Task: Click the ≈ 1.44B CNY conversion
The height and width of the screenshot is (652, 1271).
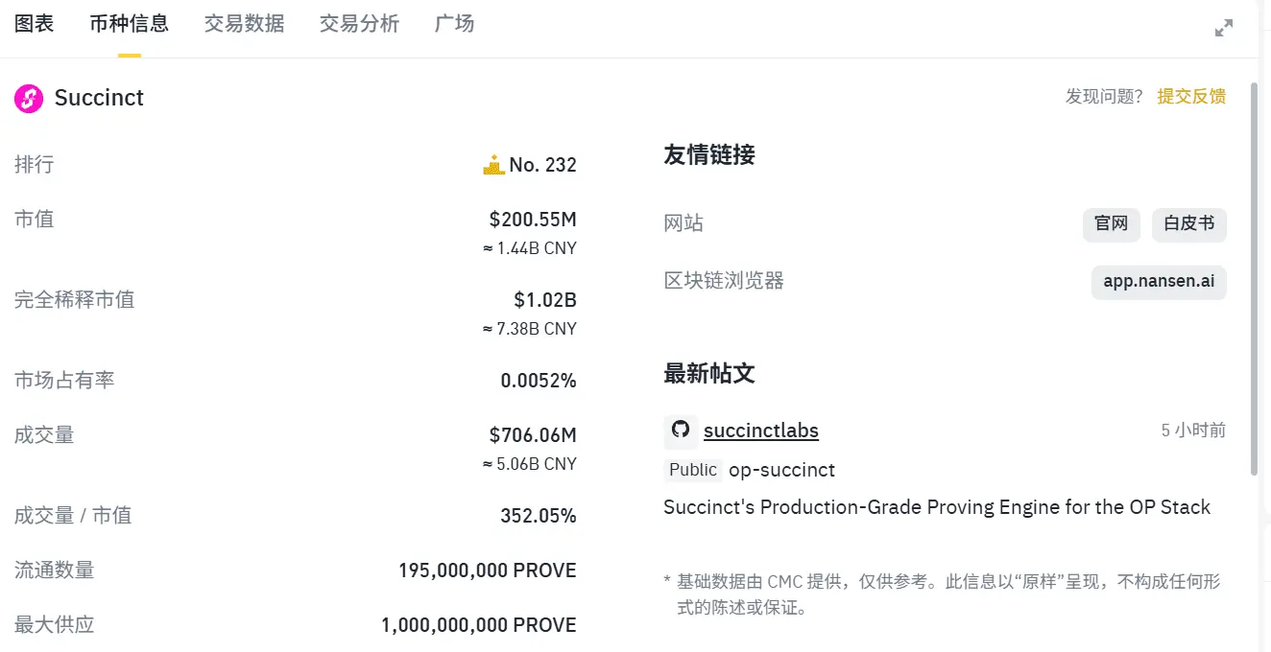Action: [529, 248]
